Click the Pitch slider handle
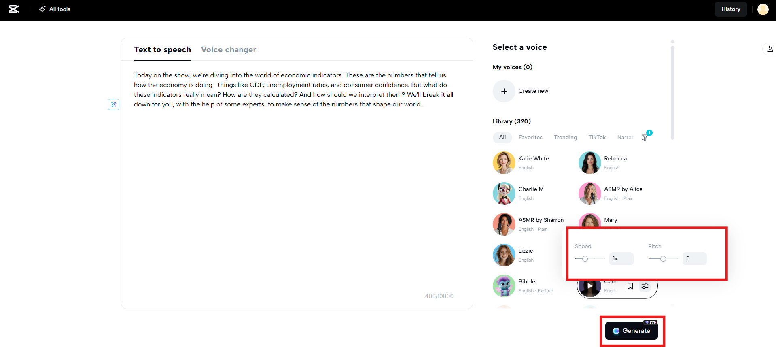 [x=663, y=259]
